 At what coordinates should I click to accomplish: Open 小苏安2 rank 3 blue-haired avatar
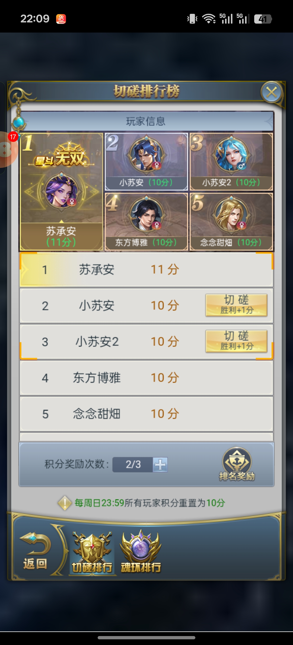tap(231, 154)
